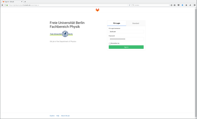Open the About GitLab footer link
Viewport: 197px width, 119px height.
pos(65,116)
